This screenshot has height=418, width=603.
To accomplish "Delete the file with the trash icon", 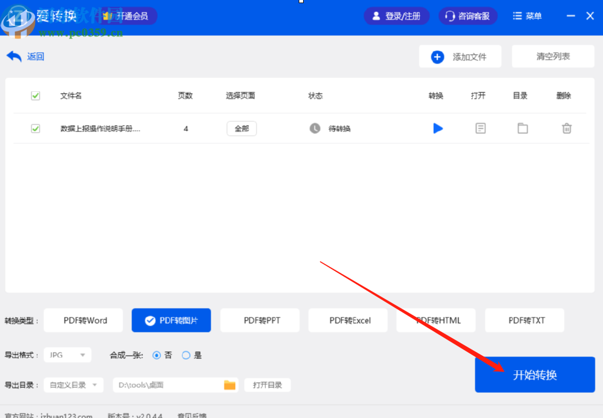I will (566, 128).
